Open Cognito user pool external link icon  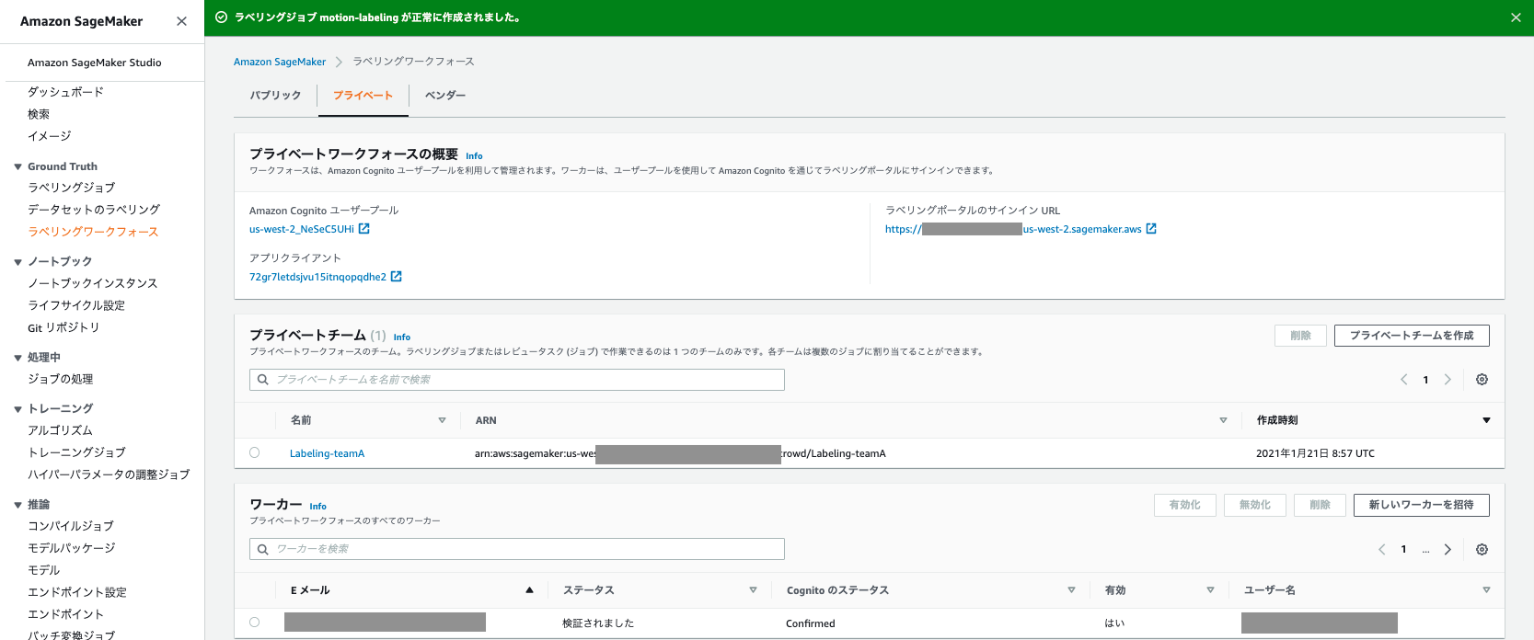(x=364, y=229)
